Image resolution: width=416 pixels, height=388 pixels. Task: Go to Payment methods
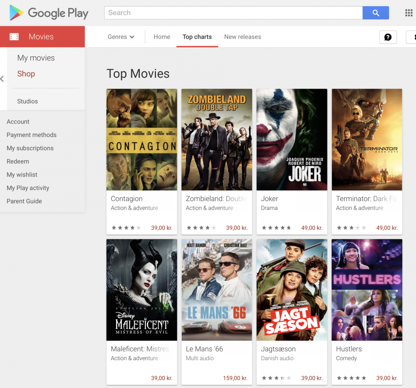[32, 135]
